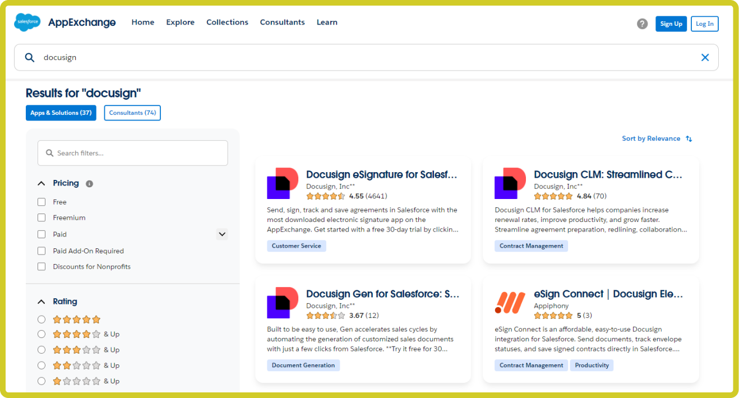Screen dimensions: 739x398
Task: Click the Salesforce cloud logo
Action: coord(27,22)
